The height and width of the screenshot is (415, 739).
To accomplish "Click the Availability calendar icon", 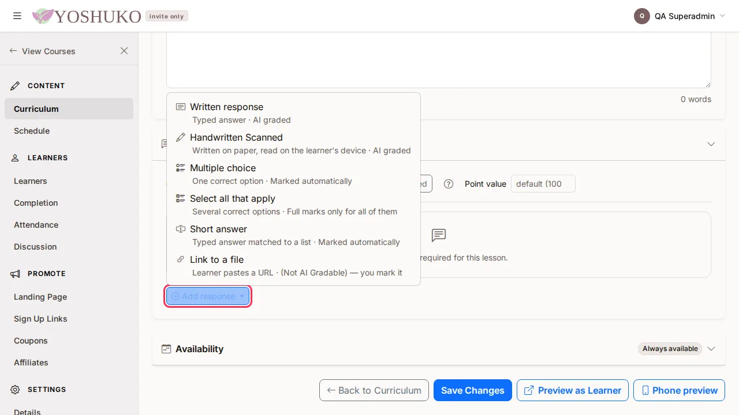I will (x=166, y=349).
